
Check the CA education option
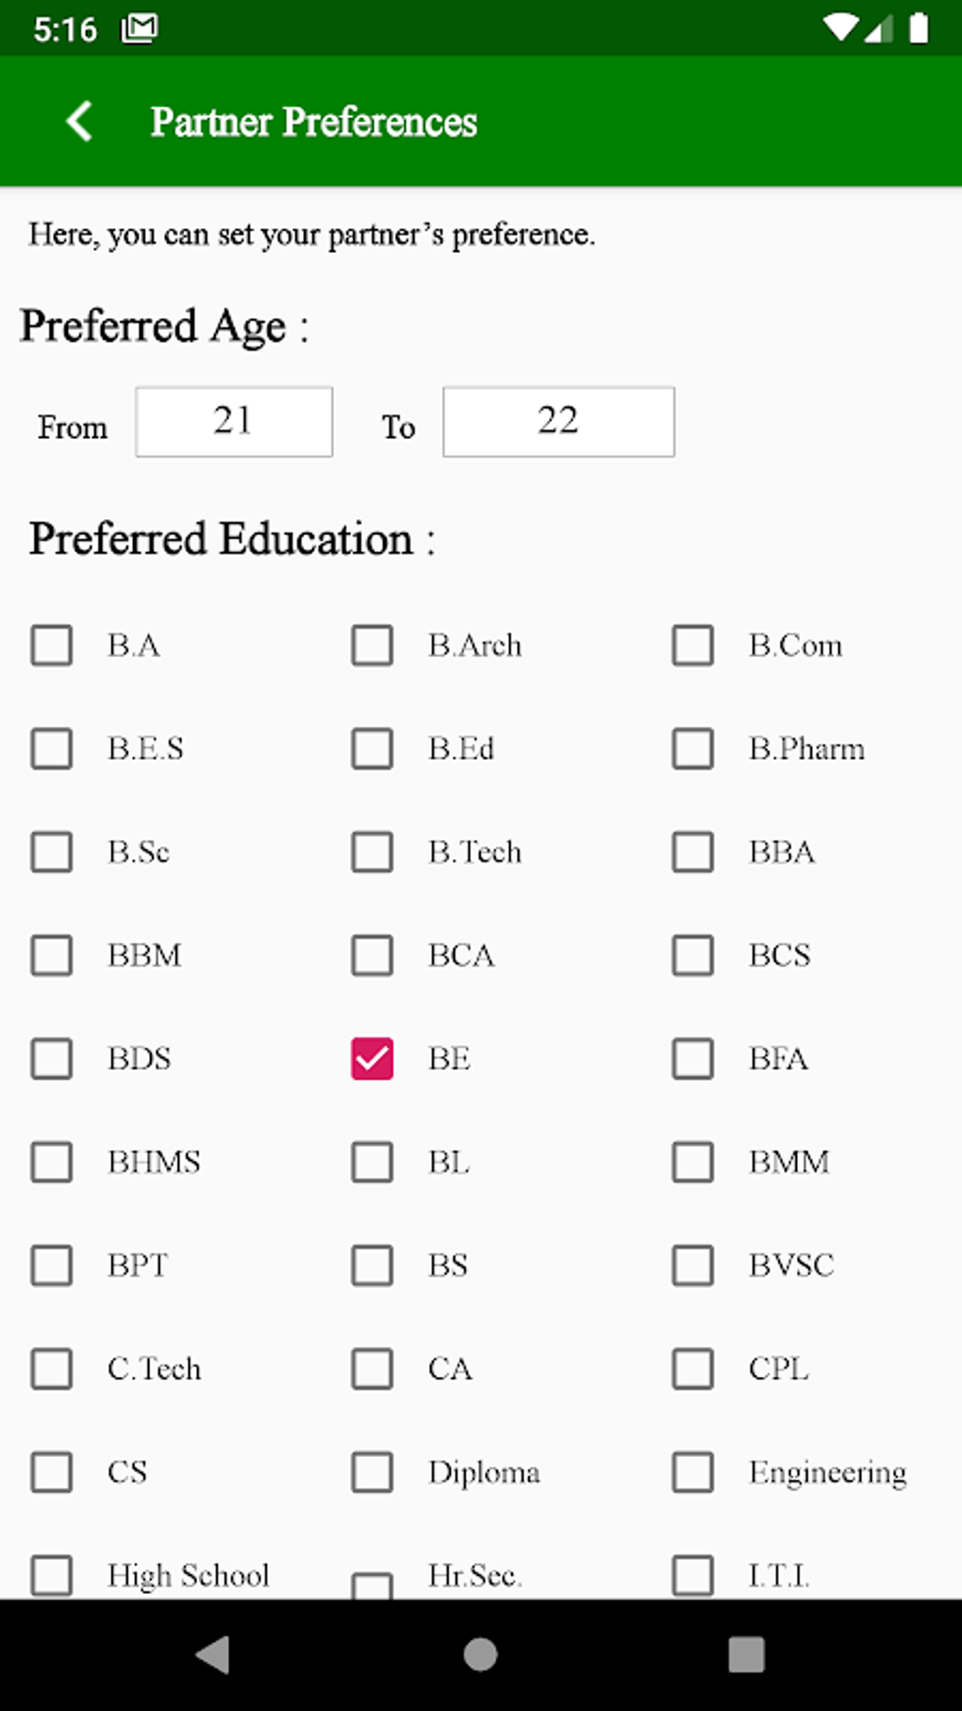point(373,1368)
